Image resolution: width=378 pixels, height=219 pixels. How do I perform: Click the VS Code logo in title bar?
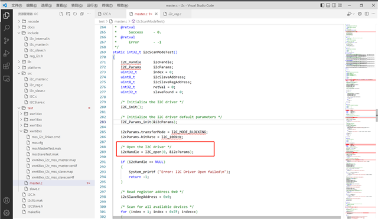click(5, 5)
